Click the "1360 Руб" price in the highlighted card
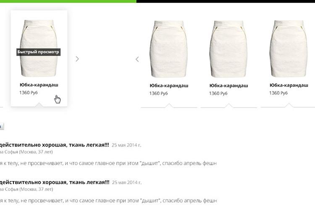 (x=29, y=93)
